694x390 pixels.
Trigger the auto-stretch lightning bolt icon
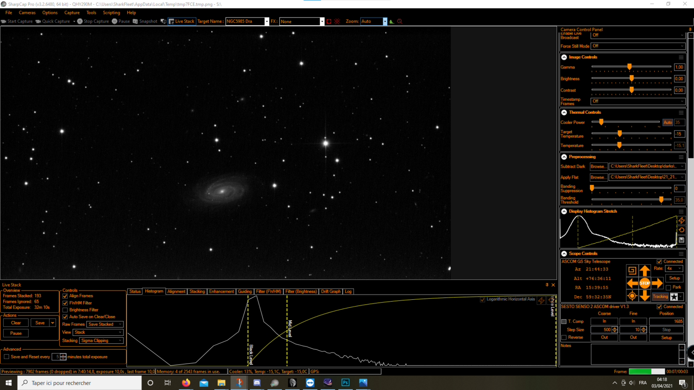(682, 221)
